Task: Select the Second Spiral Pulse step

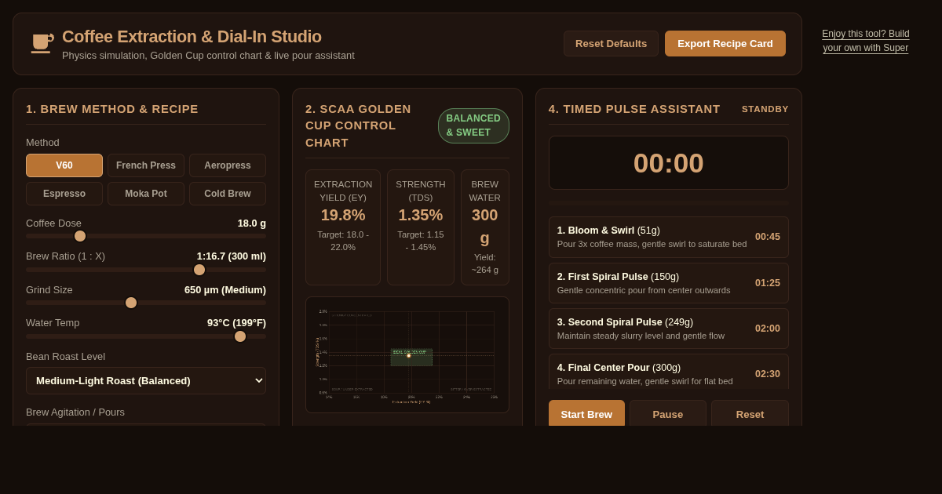Action: point(669,329)
